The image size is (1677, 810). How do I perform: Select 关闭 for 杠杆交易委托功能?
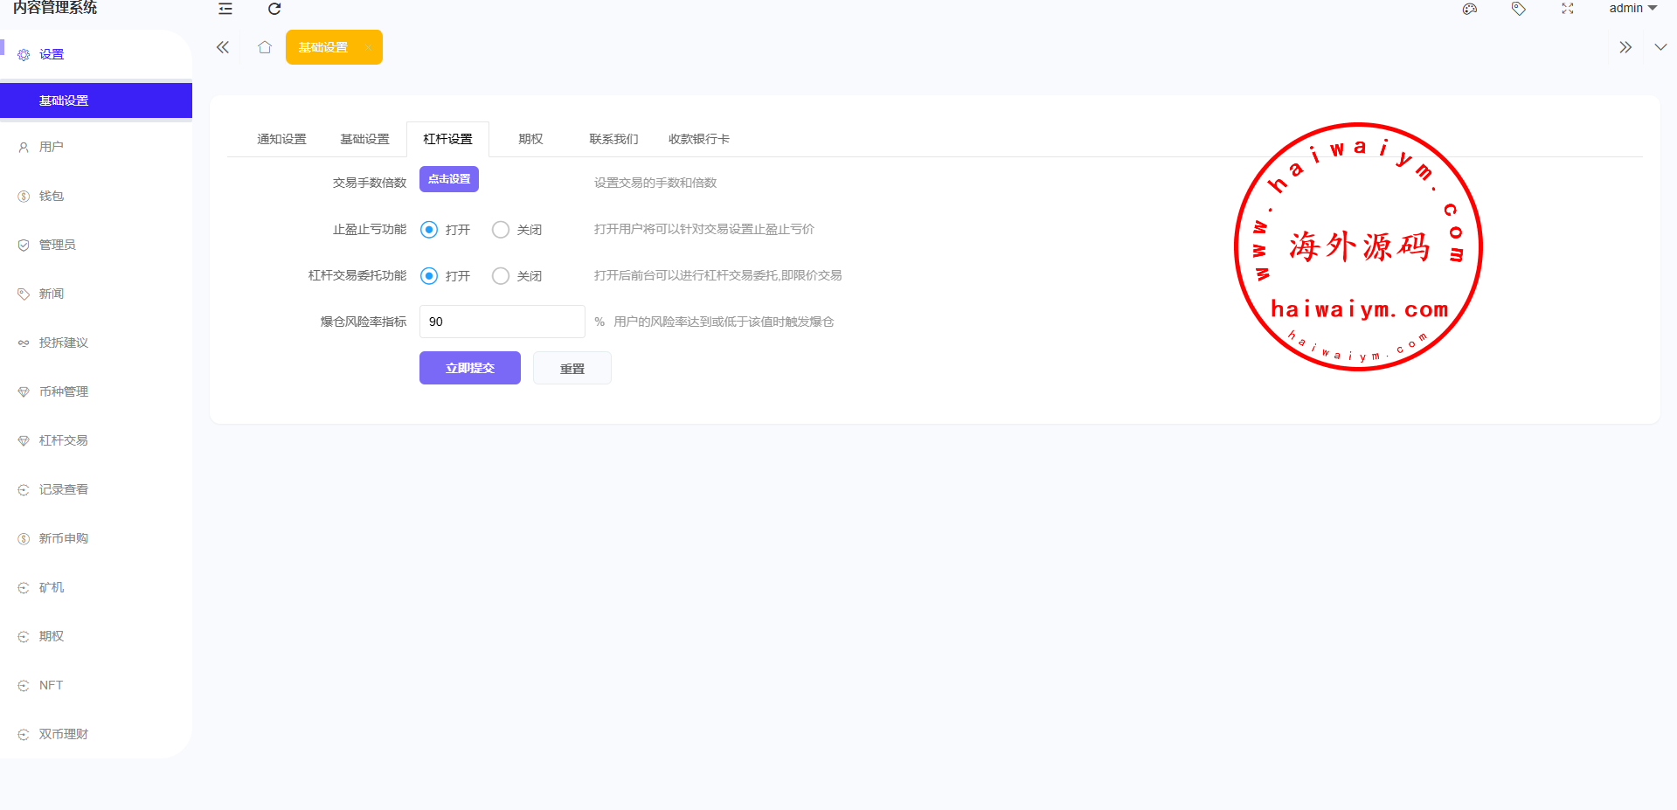pos(501,276)
